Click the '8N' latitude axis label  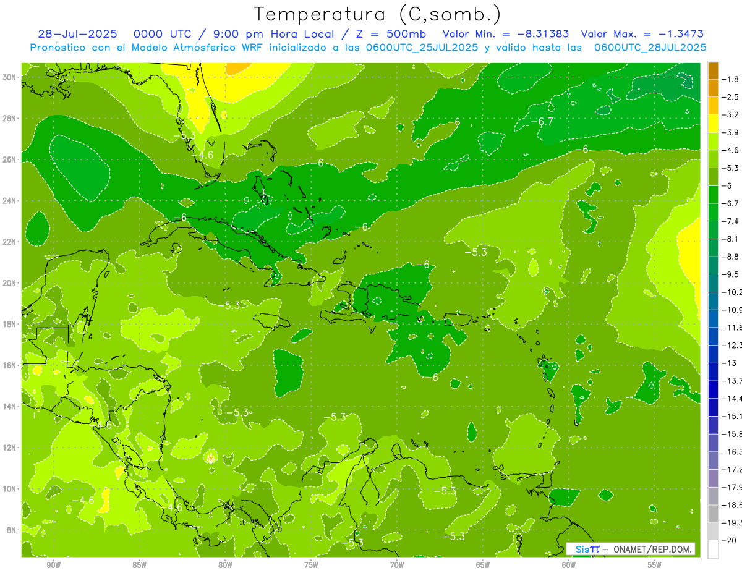point(12,530)
